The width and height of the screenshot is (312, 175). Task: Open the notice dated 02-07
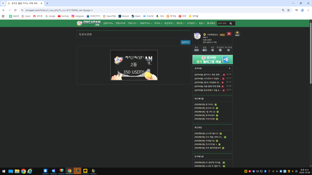click(x=208, y=90)
